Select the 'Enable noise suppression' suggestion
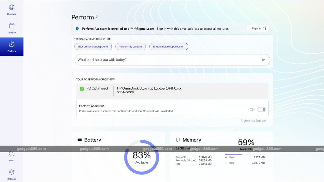Viewport: 324px width, 182px height. [168, 47]
